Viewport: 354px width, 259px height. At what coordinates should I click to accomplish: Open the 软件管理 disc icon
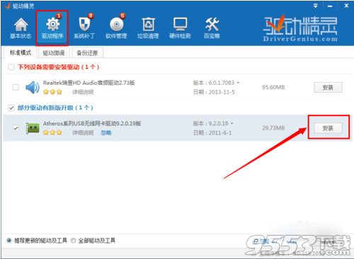click(116, 28)
